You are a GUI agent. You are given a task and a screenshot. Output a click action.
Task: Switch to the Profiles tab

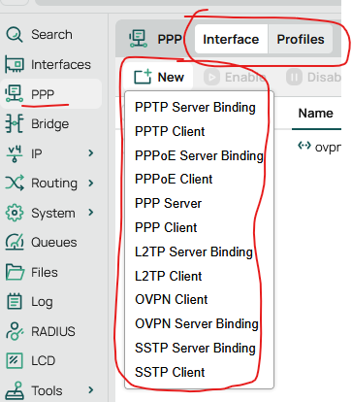pyautogui.click(x=301, y=39)
